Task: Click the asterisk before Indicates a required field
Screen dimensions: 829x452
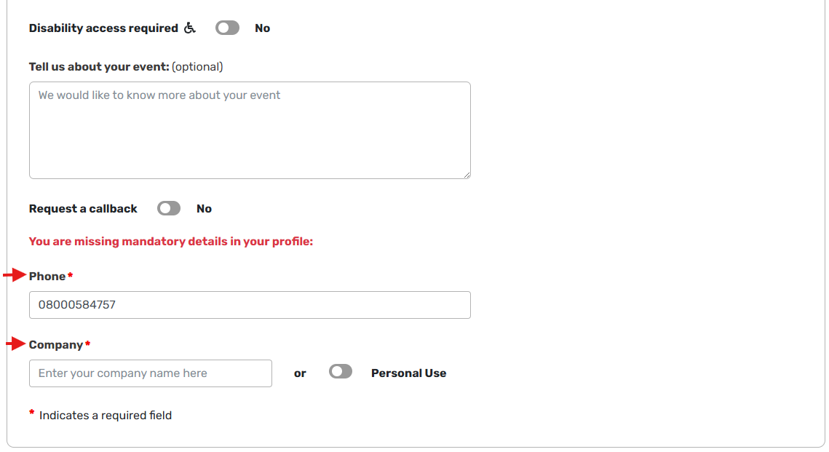Action: pos(32,413)
